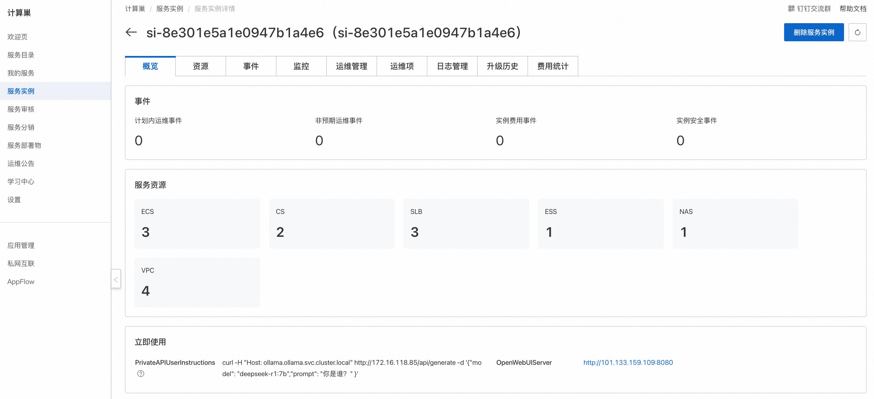Click the DingTalk group QR icon
This screenshot has width=874, height=399.
(791, 8)
